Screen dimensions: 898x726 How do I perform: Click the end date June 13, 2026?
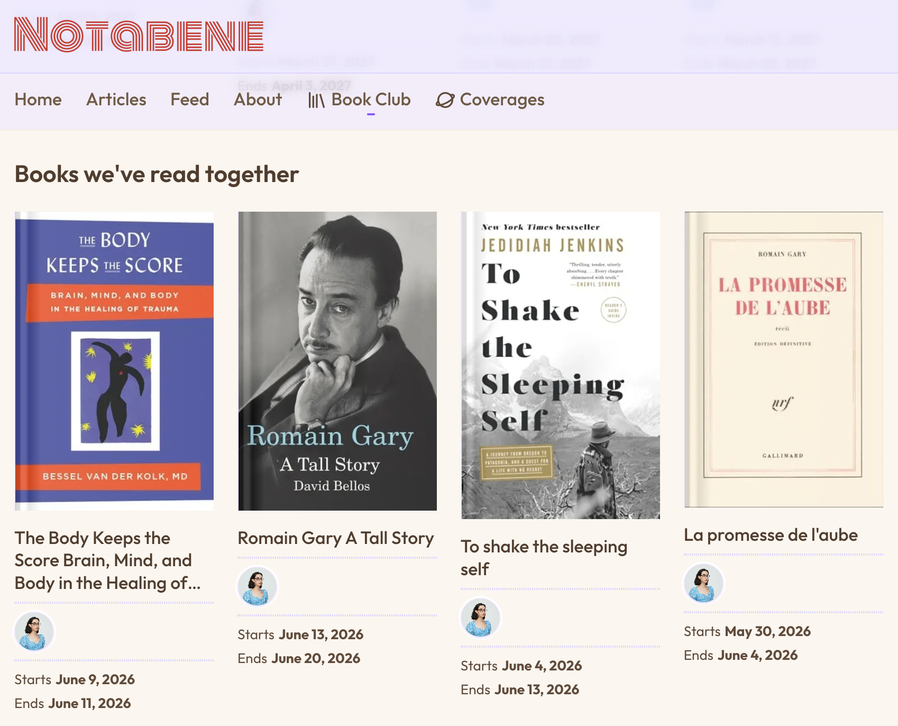click(537, 689)
